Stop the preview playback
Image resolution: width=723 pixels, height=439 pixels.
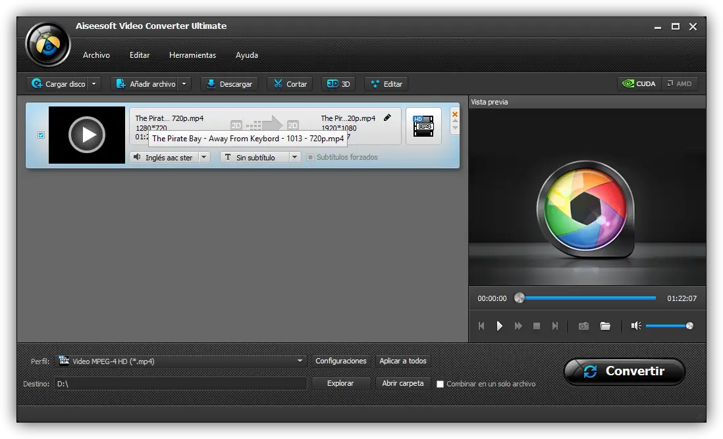536,326
